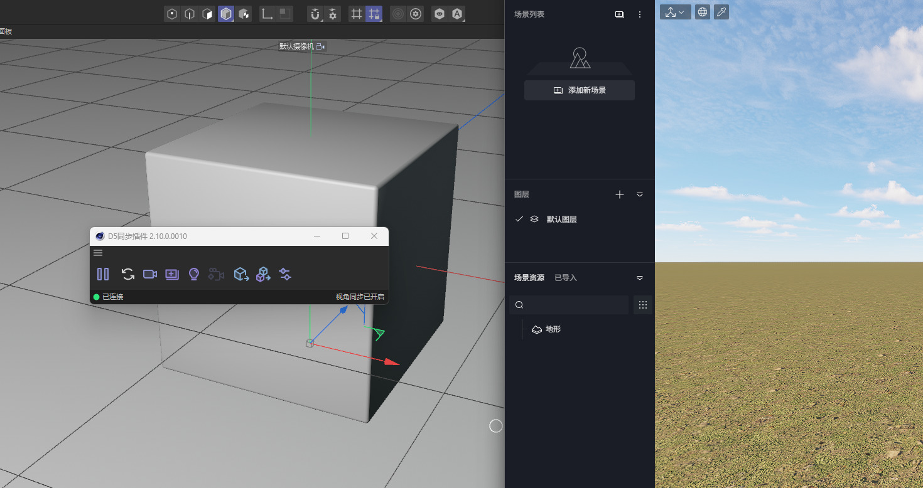Click the circular-arrows refresh sync icon
Viewport: 923px width, 488px height.
pyautogui.click(x=128, y=274)
